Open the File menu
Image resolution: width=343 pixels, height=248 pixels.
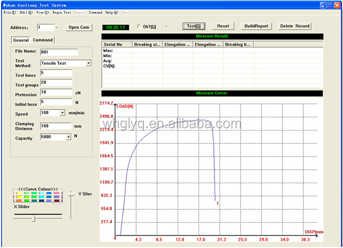coord(10,13)
